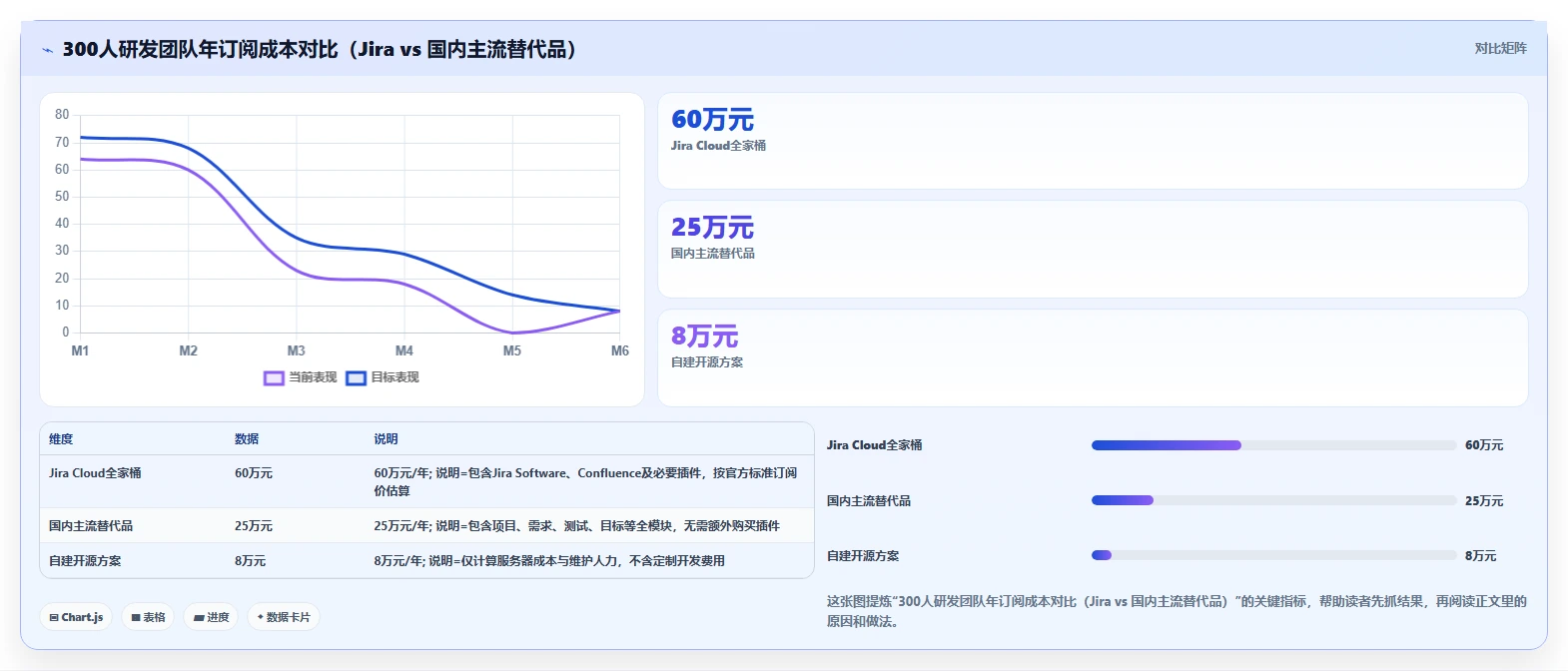
Task: Click the 数据卡片 tag
Action: click(x=284, y=617)
